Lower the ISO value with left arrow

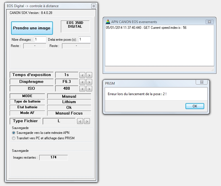82,89
